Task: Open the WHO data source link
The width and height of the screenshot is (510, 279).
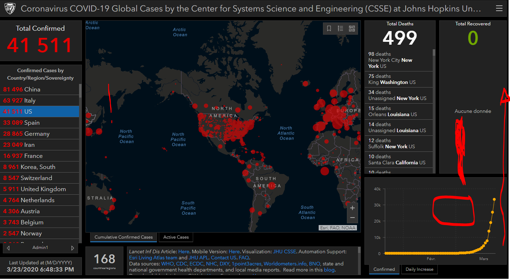Action: tap(167, 264)
